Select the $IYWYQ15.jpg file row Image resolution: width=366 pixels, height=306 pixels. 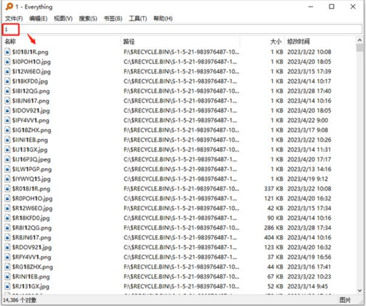click(x=31, y=179)
